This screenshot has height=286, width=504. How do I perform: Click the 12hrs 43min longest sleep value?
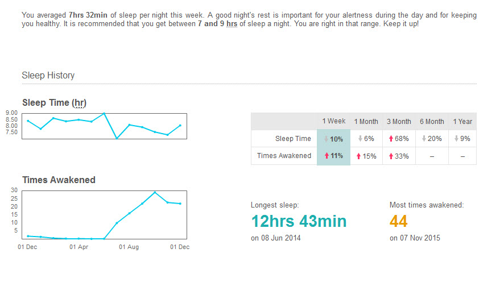[299, 221]
